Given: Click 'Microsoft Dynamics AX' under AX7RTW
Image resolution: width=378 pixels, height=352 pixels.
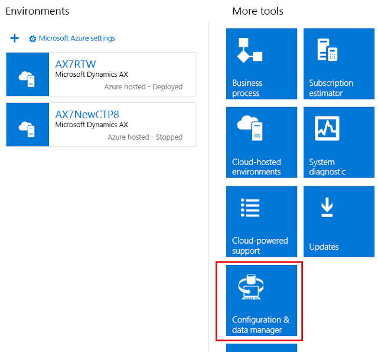Looking at the screenshot, I should (92, 75).
